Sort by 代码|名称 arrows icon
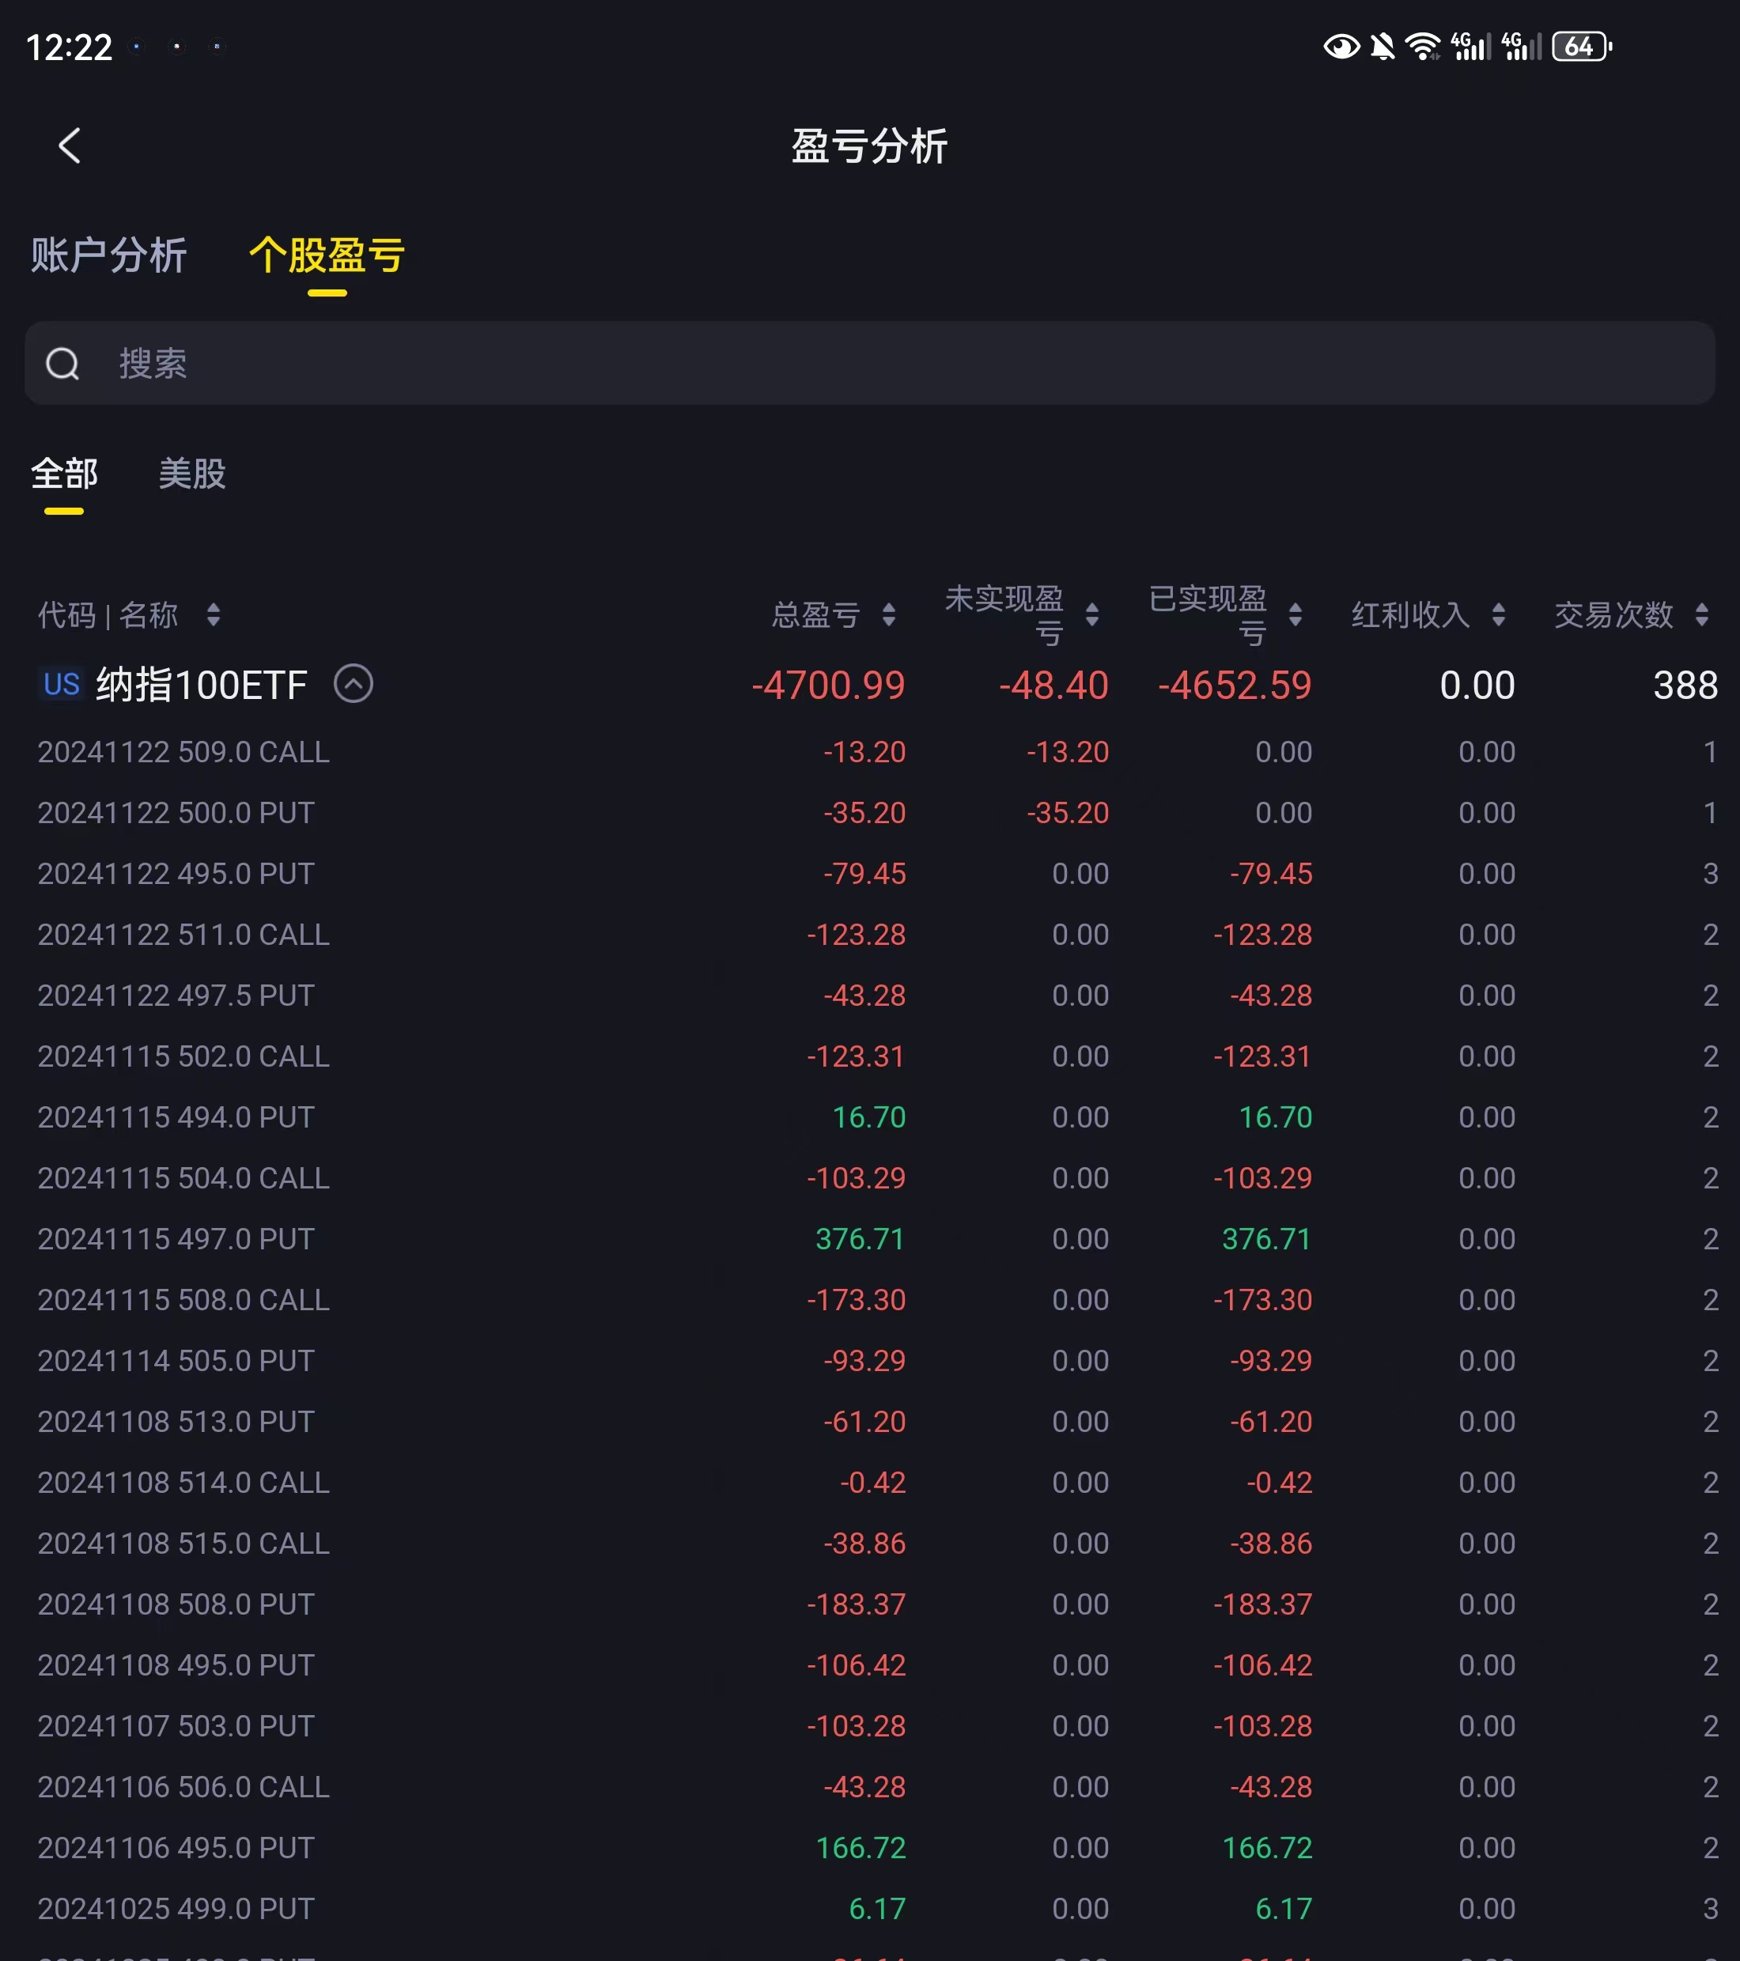 (213, 615)
